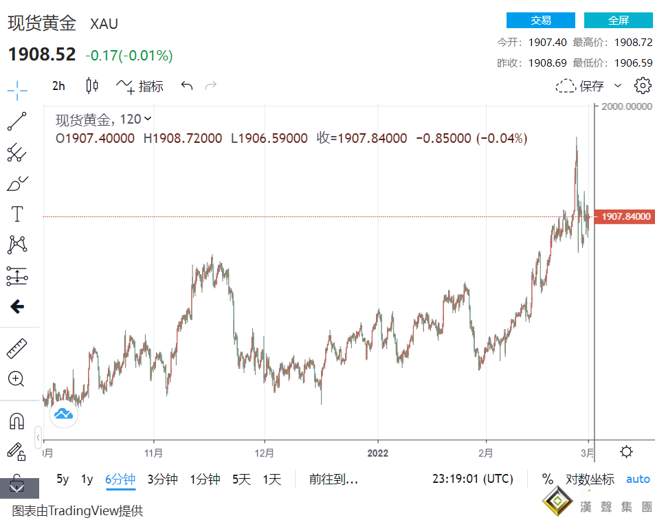
Task: Select the brush drawing tool
Action: pyautogui.click(x=17, y=183)
